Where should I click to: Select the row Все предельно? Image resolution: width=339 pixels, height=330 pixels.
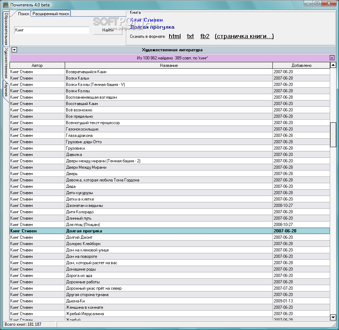tap(170, 116)
